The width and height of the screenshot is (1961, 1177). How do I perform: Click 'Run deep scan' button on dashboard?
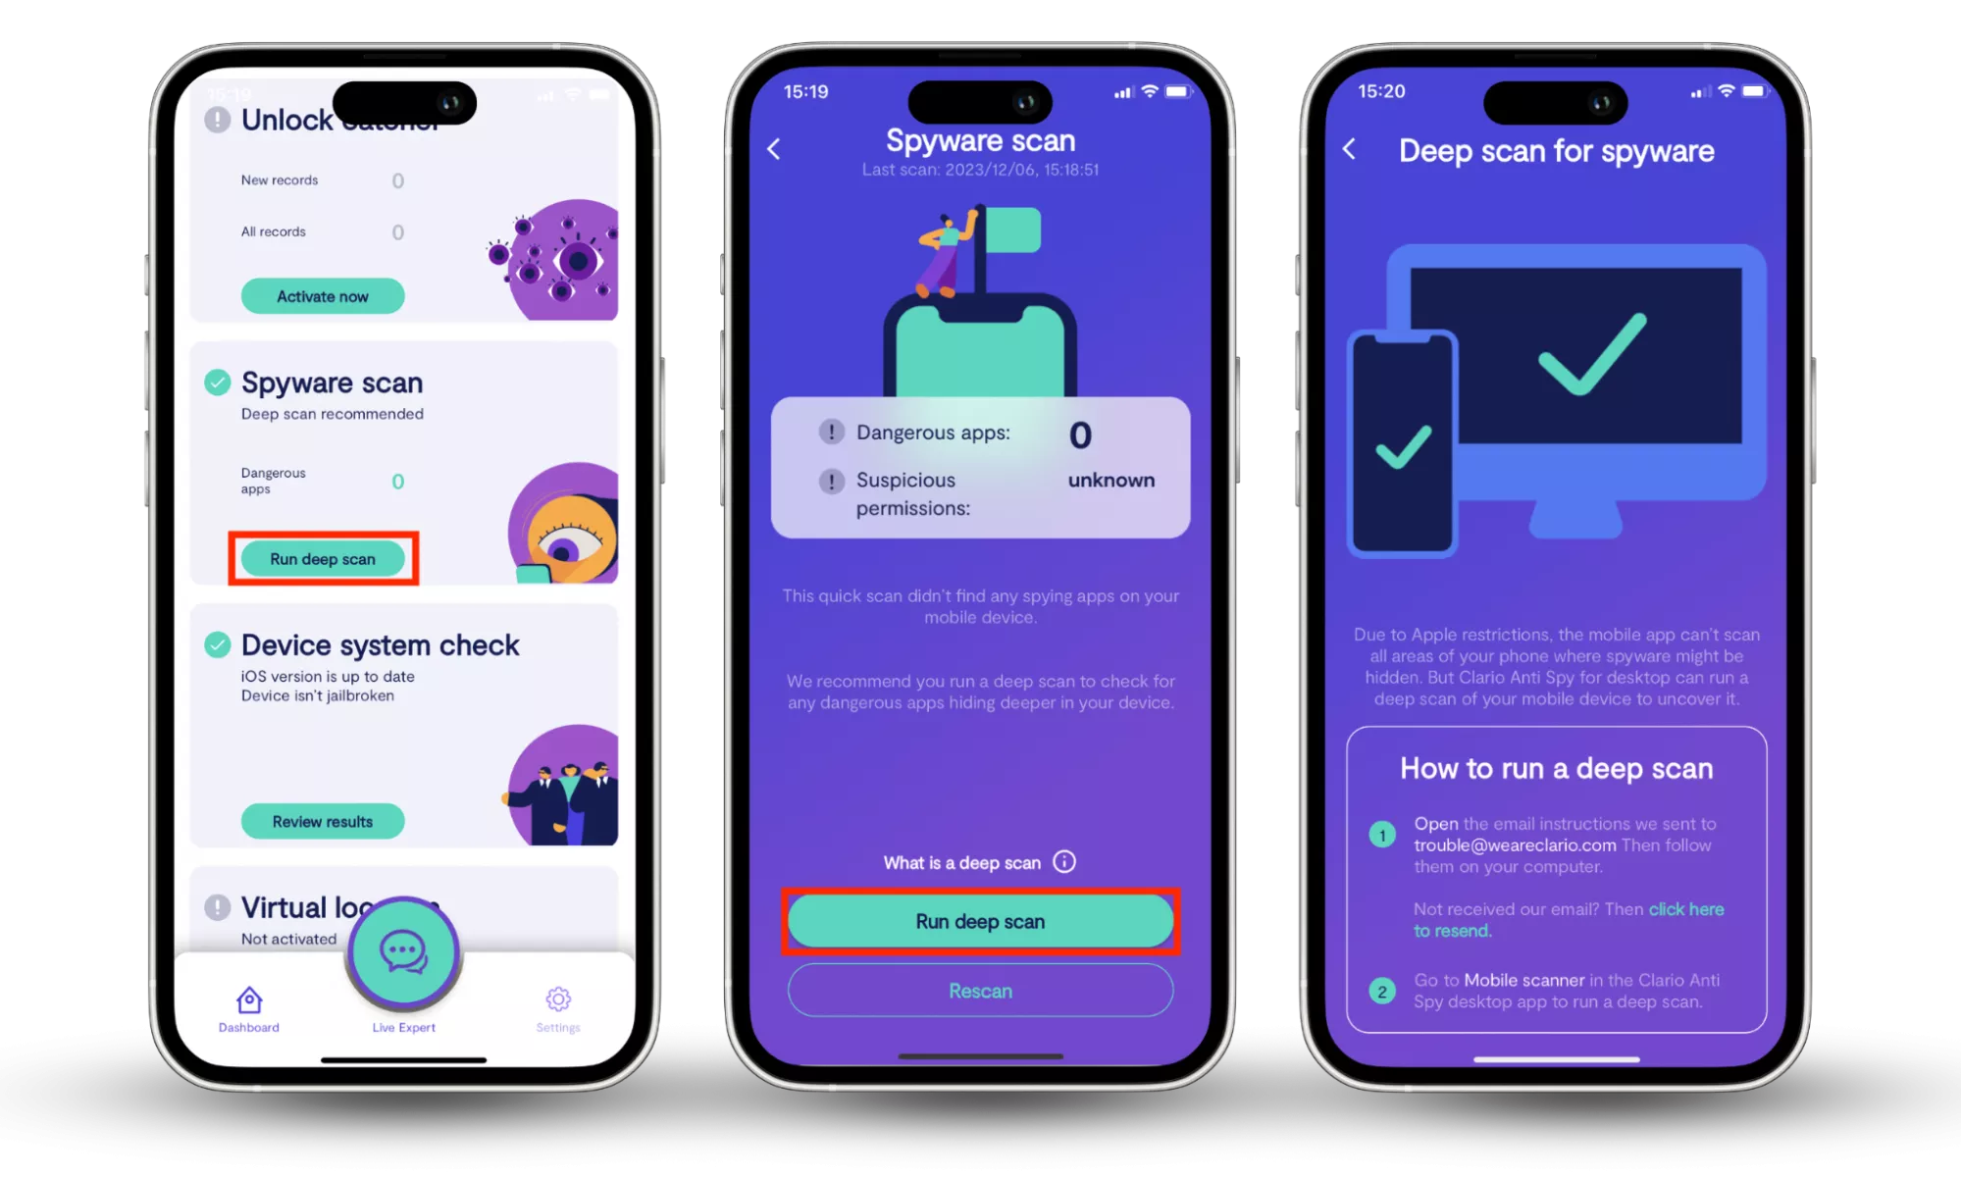[321, 558]
